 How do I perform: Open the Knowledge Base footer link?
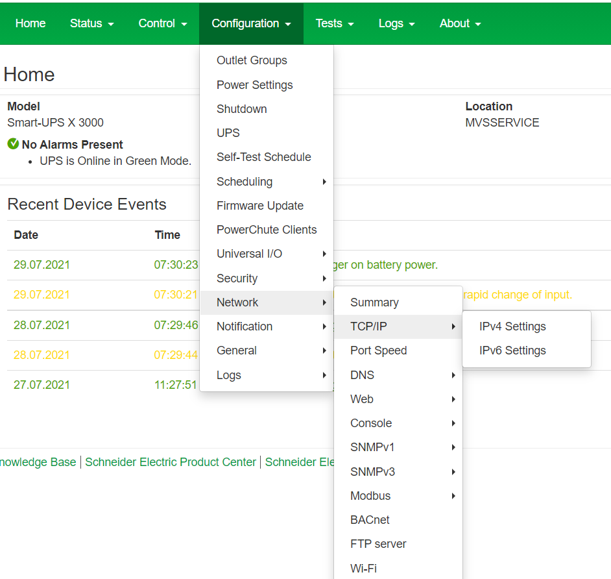[38, 462]
